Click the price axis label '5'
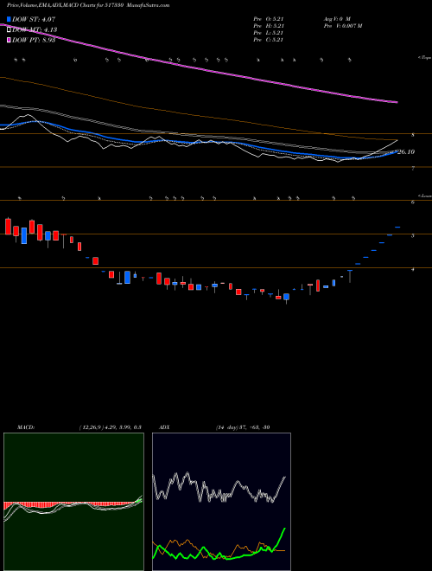The image size is (432, 571). pos(413,235)
